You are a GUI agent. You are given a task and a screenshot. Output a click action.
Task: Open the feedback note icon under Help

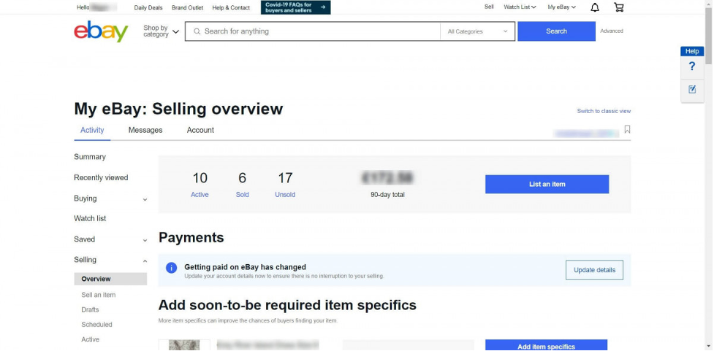(x=691, y=89)
